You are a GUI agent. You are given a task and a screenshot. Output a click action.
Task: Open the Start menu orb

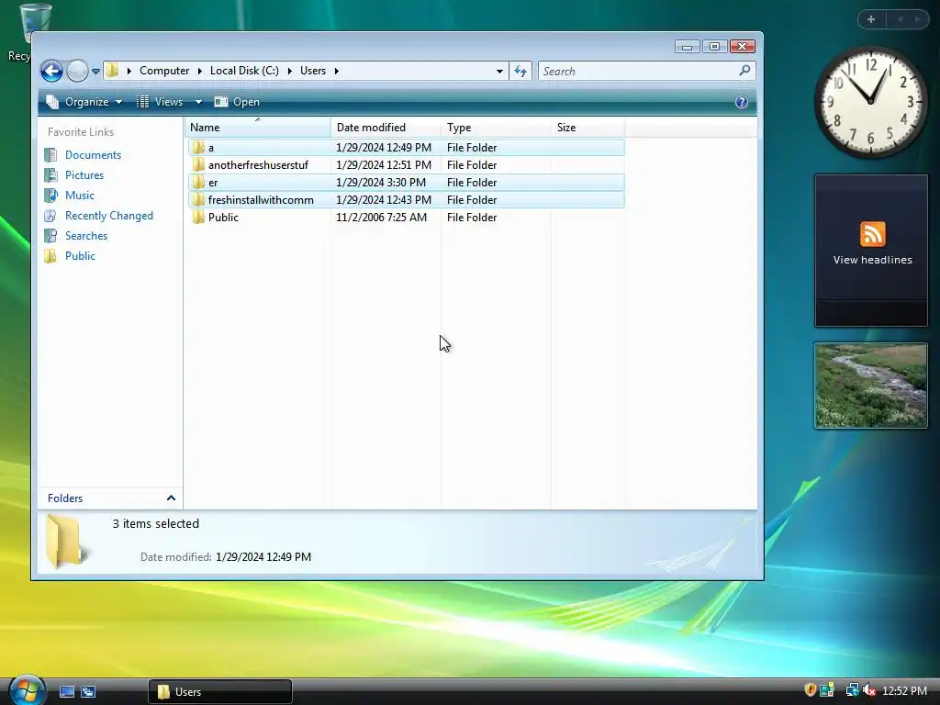click(27, 690)
